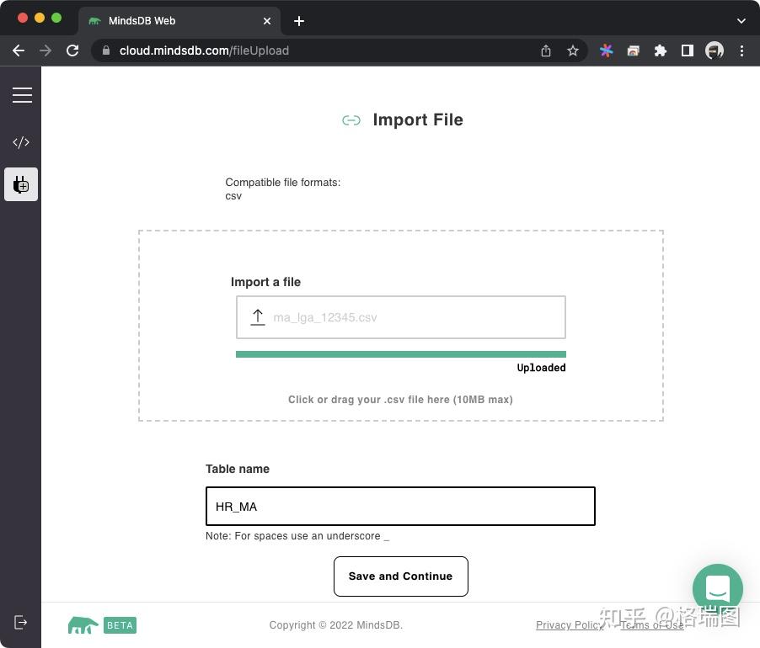This screenshot has height=648, width=760.
Task: Click the yellow minimize window button
Action: click(x=40, y=18)
